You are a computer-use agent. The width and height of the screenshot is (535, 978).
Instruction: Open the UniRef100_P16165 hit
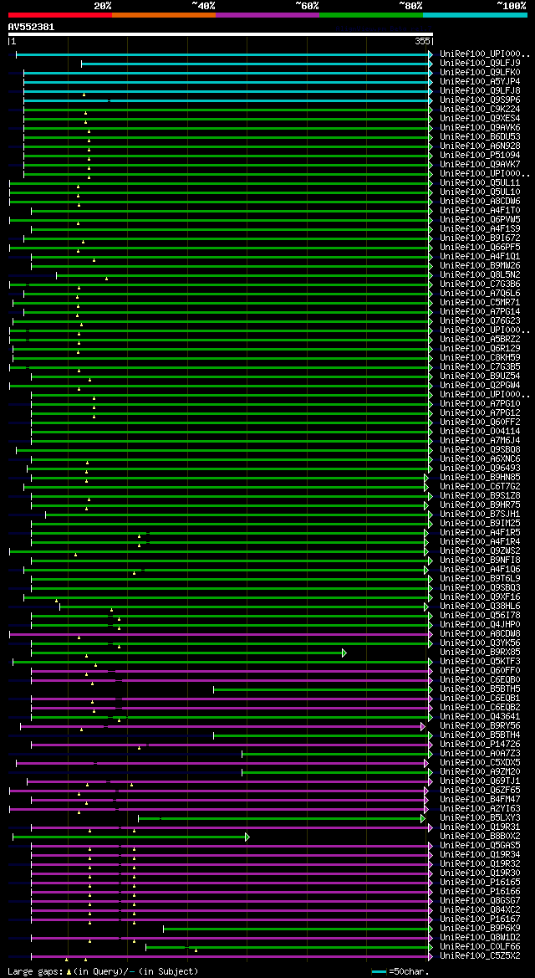point(480,882)
